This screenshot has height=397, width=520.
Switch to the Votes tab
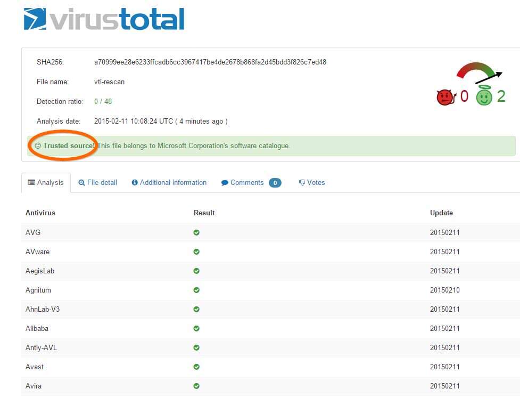point(312,183)
